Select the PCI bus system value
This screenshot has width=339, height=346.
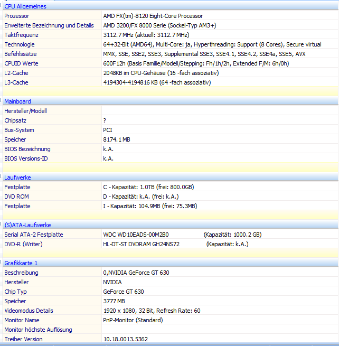pos(107,130)
